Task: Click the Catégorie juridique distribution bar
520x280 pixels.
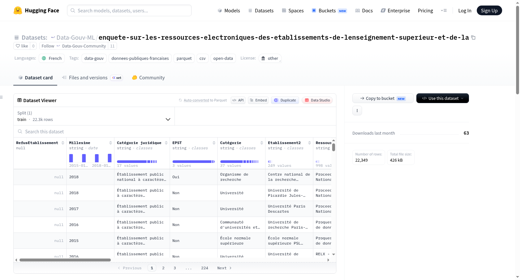Action: click(x=137, y=162)
